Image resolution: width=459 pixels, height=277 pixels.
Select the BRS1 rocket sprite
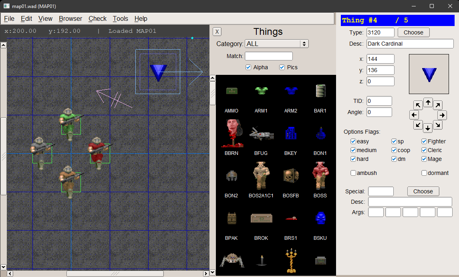point(291,219)
